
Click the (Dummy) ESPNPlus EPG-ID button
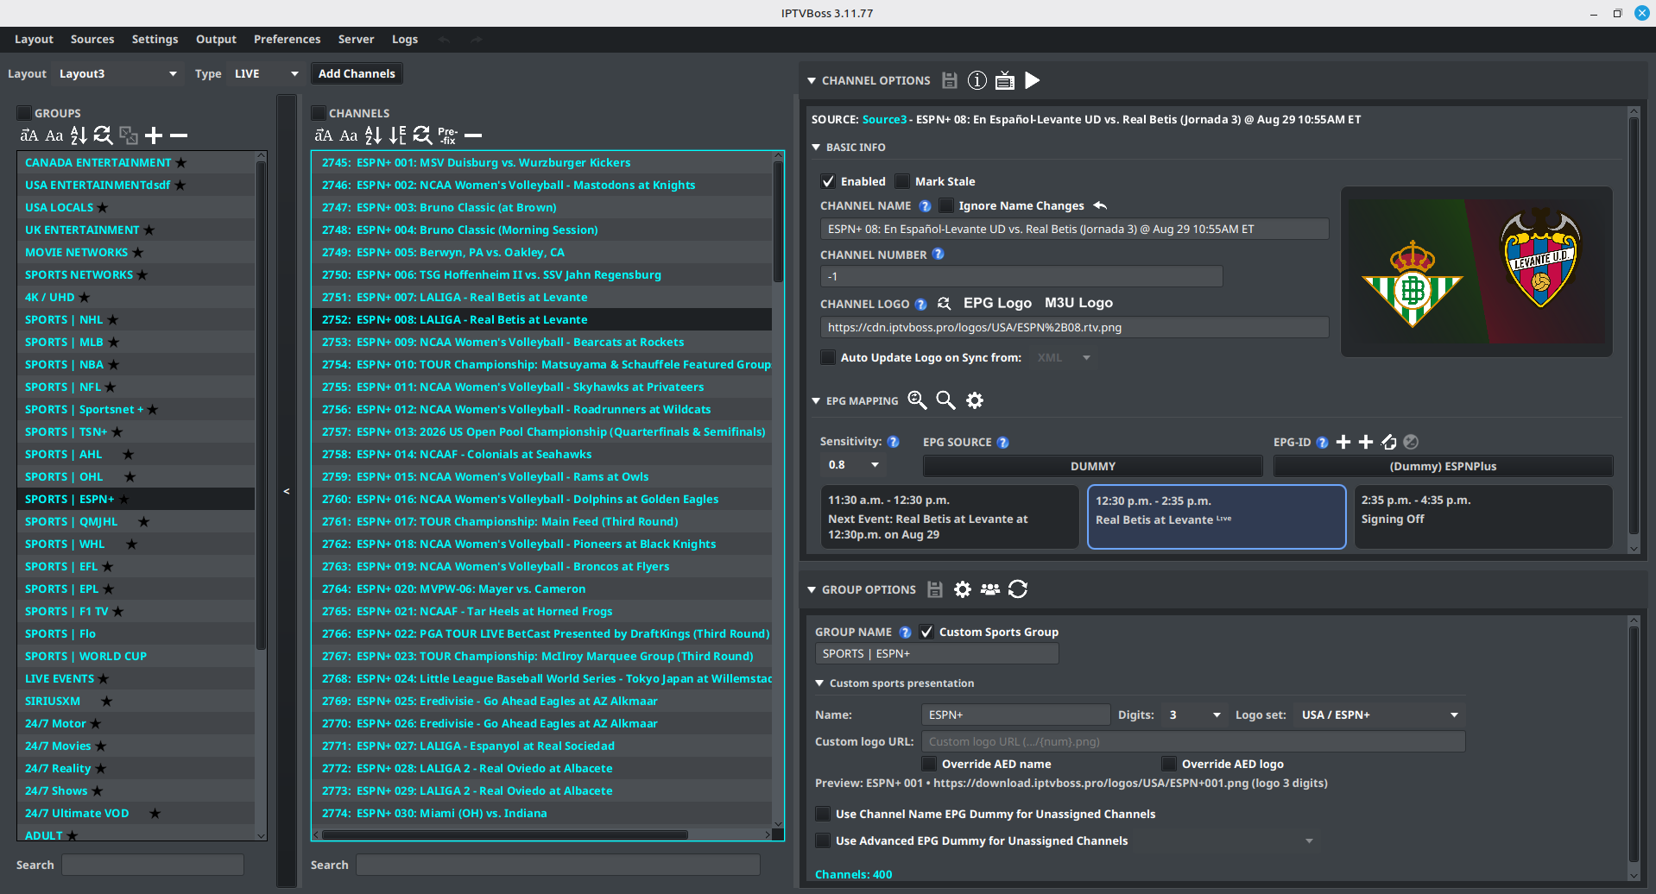(1443, 466)
